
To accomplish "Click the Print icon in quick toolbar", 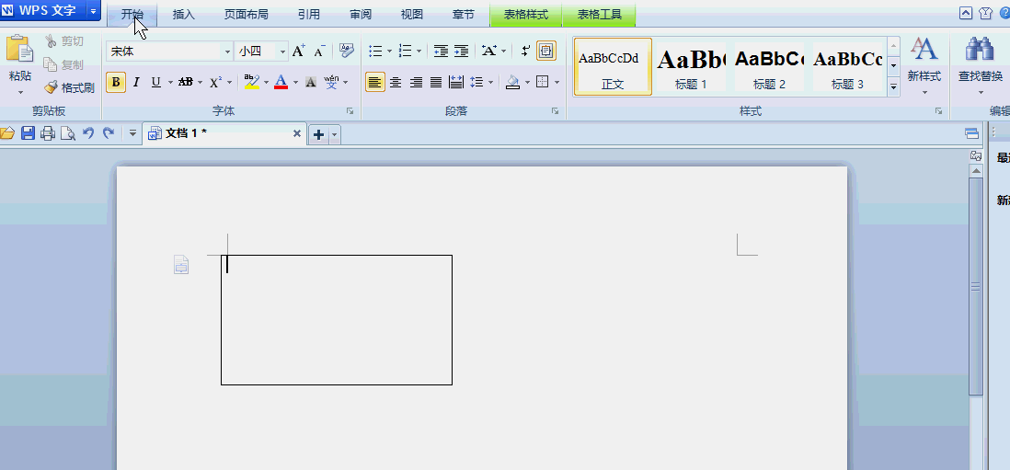I will coord(48,133).
